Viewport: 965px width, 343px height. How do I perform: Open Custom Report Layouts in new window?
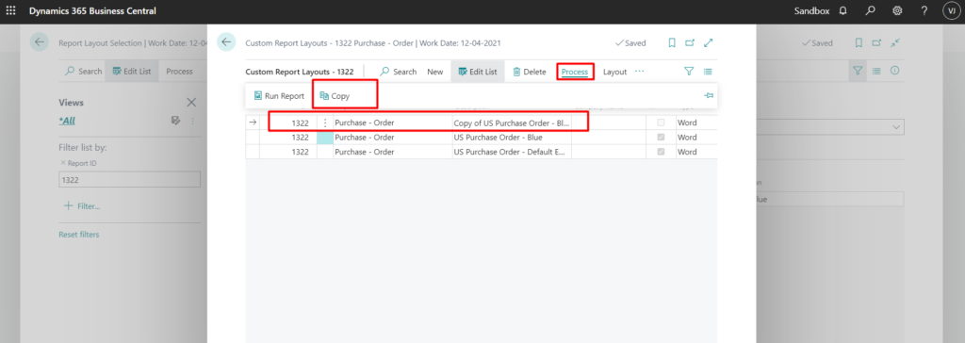click(690, 43)
